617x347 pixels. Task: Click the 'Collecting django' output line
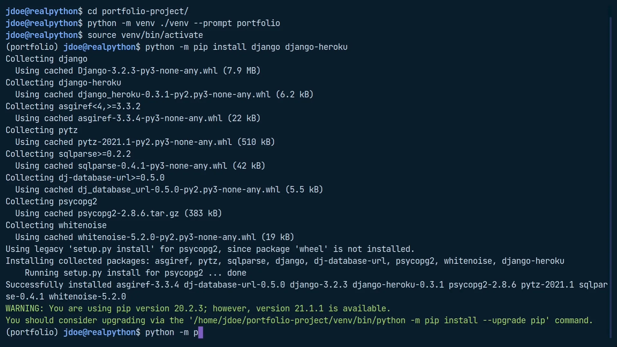click(47, 59)
